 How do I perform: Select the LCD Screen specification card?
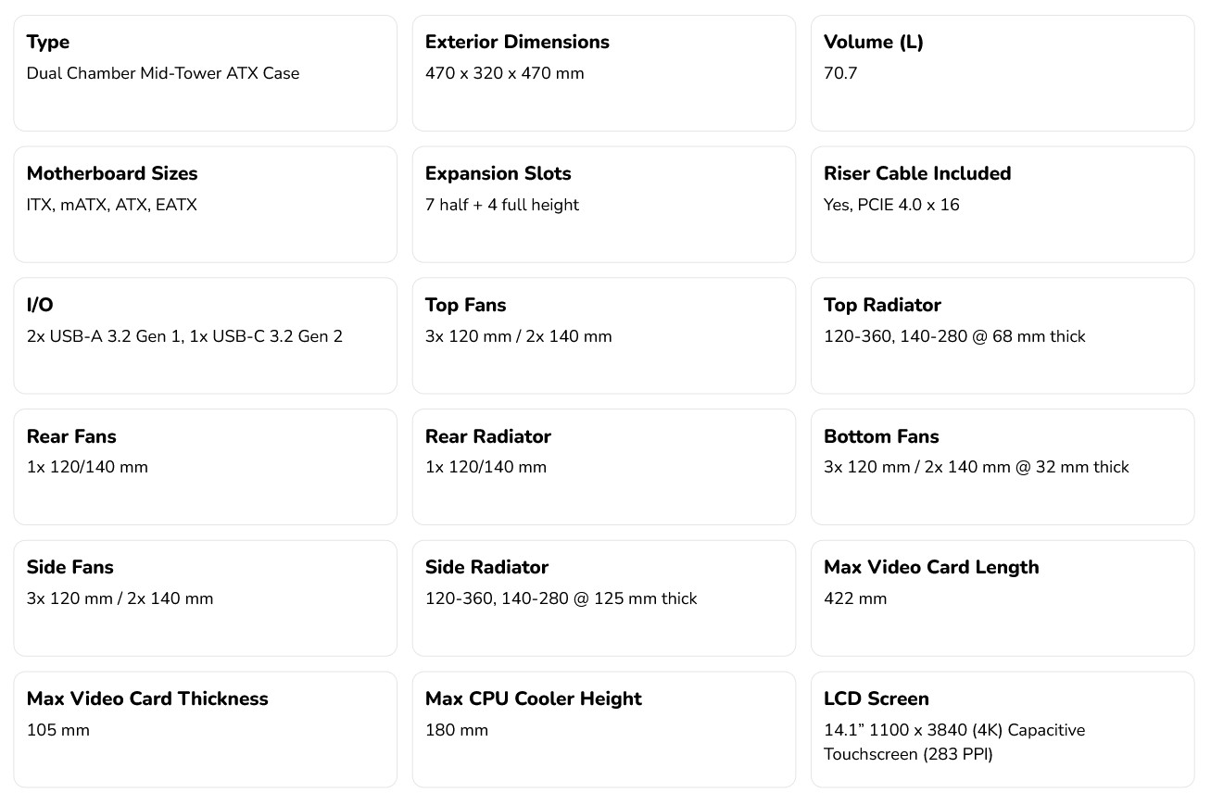pyautogui.click(x=1003, y=730)
